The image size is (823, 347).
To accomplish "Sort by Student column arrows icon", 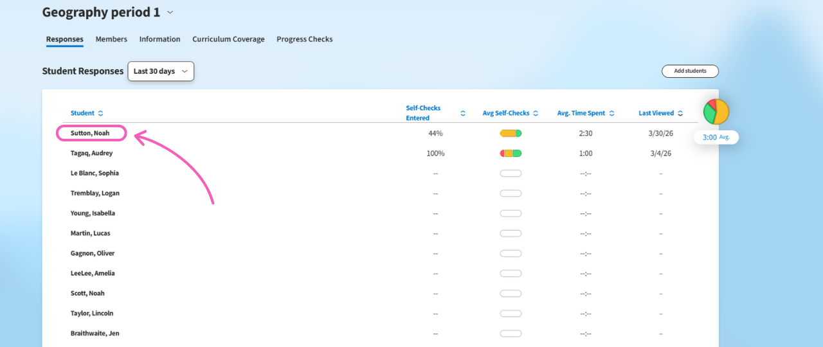I will pos(100,113).
